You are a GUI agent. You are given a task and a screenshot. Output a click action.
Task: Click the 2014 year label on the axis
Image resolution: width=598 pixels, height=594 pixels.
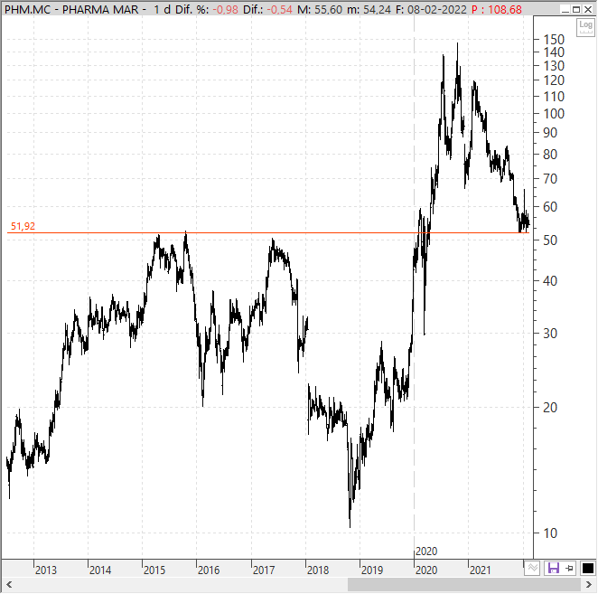coord(100,570)
